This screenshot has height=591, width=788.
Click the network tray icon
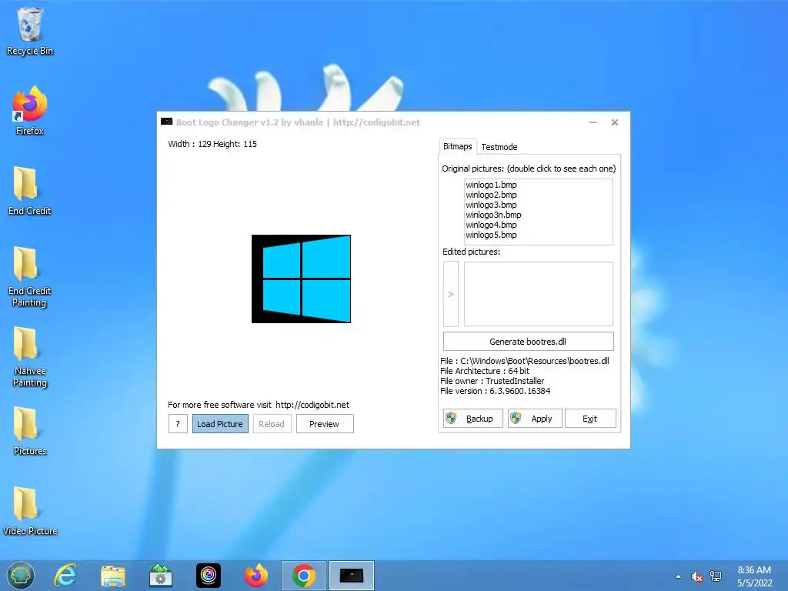click(x=715, y=576)
